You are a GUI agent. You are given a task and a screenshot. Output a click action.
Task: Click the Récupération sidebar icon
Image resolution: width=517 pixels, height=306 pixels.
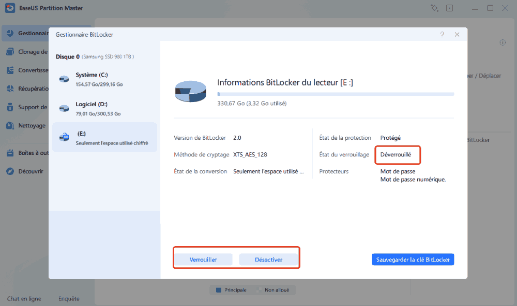(x=10, y=89)
